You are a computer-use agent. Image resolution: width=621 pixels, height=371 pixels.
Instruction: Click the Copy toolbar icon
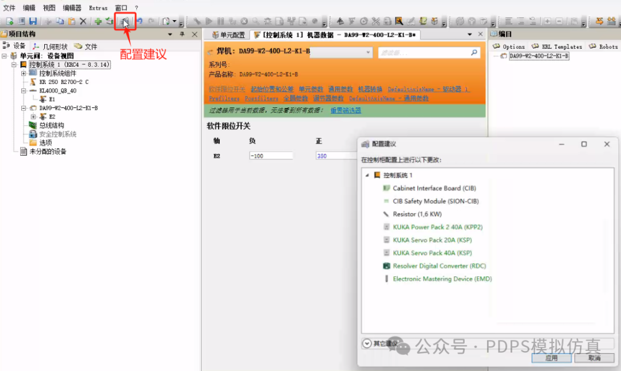click(60, 21)
